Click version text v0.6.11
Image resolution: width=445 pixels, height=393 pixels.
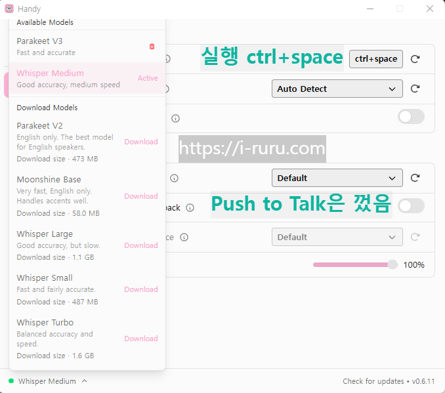coord(423,381)
